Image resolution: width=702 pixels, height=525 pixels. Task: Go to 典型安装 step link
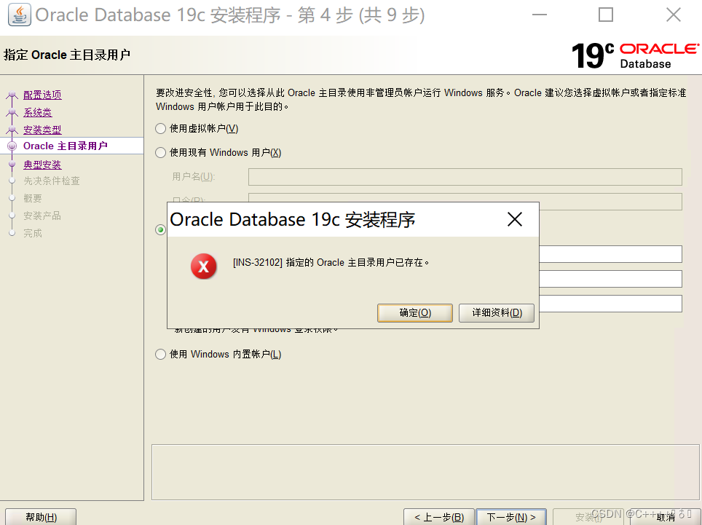click(x=42, y=165)
